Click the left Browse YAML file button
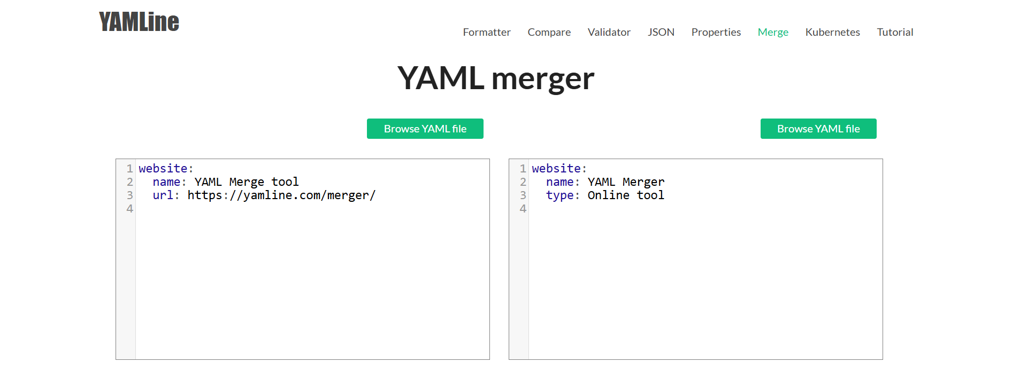Viewport: 1012px width, 370px height. tap(425, 128)
